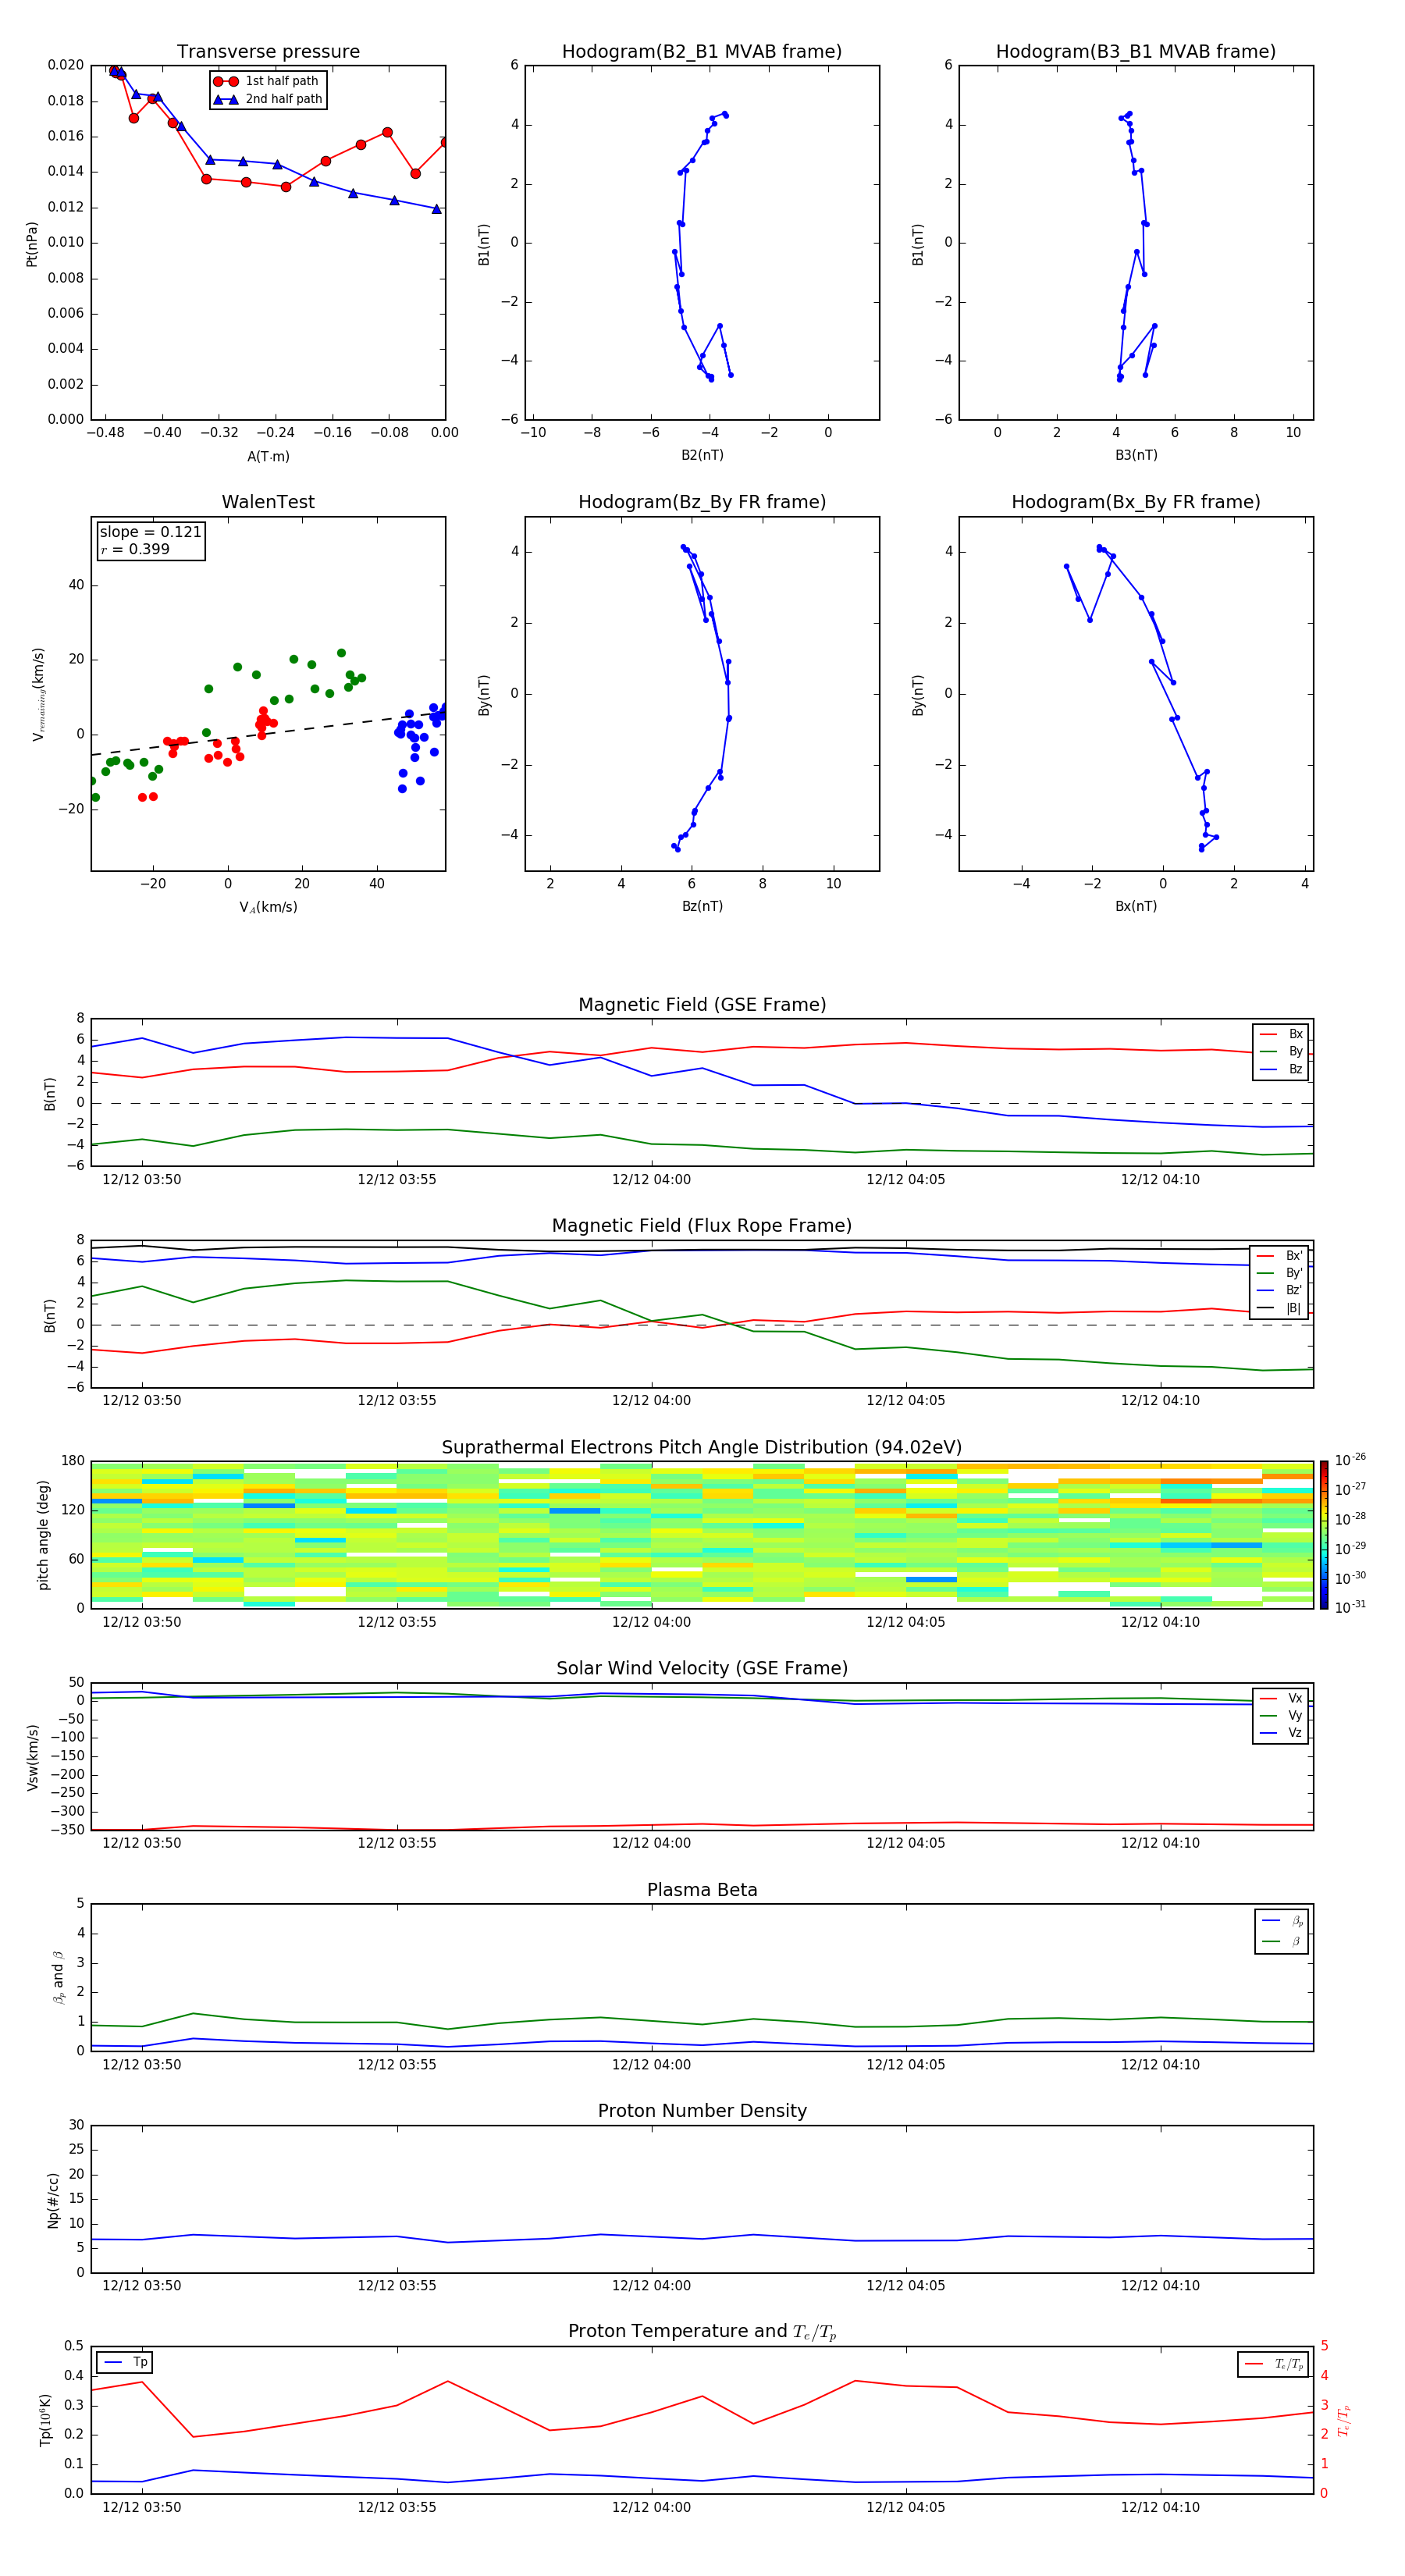Click the blue triangle marker for 2nd half path
The height and width of the screenshot is (2576, 1405).
click(x=226, y=99)
